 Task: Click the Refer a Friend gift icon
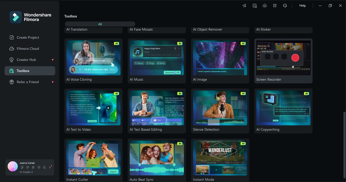12,82
